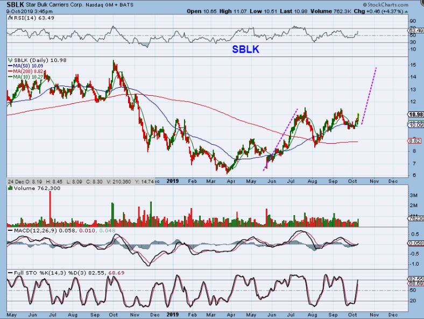Click the MACD signal value 0.010 in red
Image resolution: width=424 pixels, height=319 pixels.
click(x=87, y=231)
